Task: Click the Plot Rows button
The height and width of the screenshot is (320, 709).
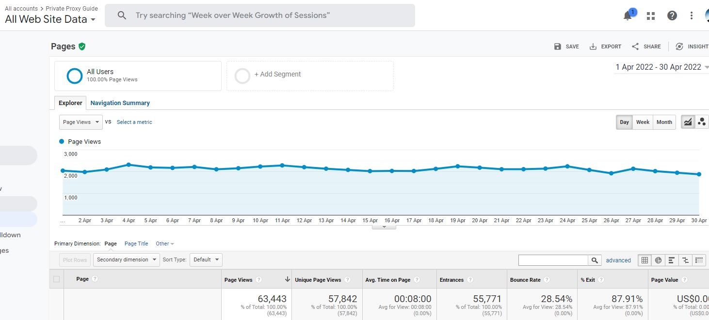Action: (75, 260)
